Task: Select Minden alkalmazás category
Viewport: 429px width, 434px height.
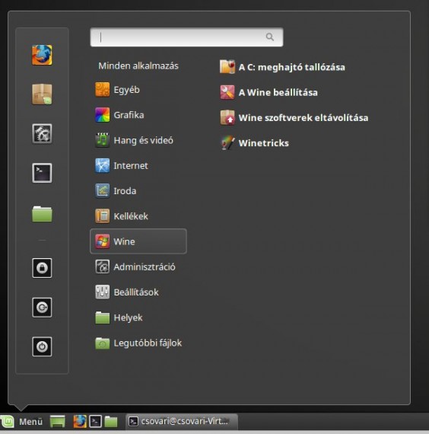Action: pos(138,66)
